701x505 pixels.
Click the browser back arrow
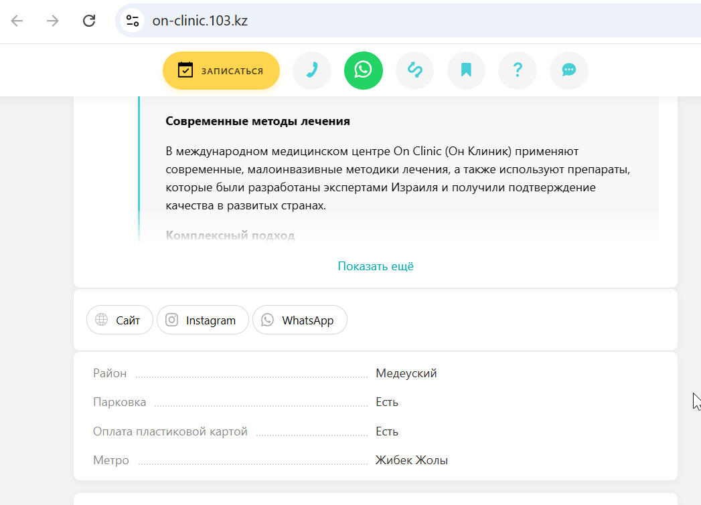(x=17, y=21)
